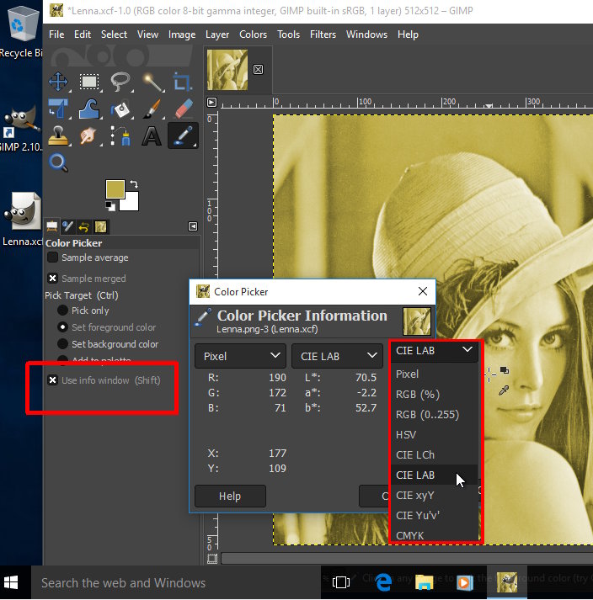This screenshot has width=593, height=600.
Task: Select the Zoom magnifier tool
Action: (x=58, y=163)
